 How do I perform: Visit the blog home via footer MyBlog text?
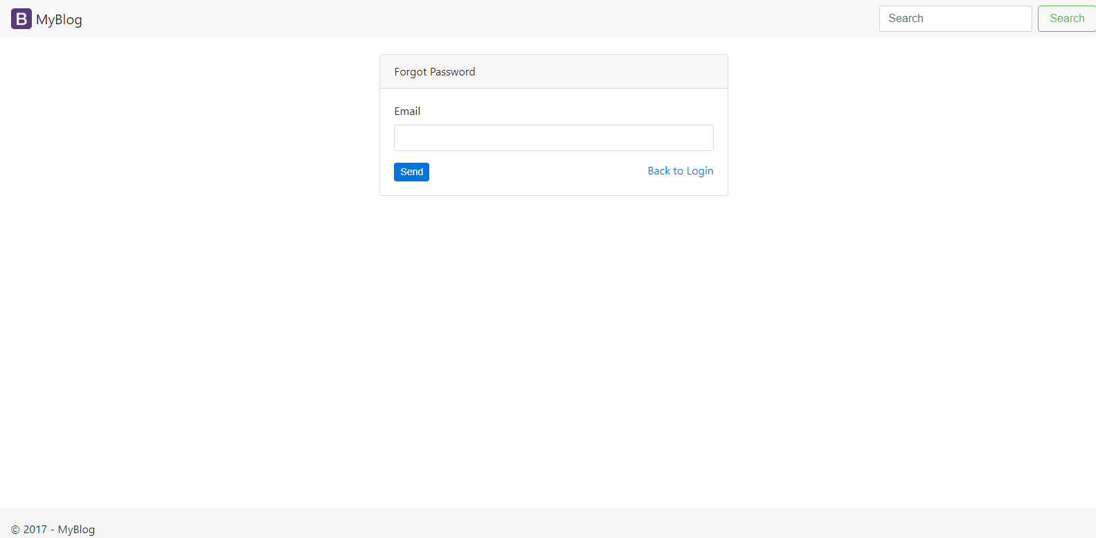pyautogui.click(x=76, y=529)
